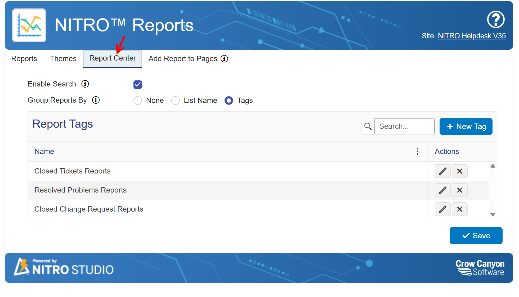
Task: Open the NITRO Helpdesk V35 site link
Action: pos(472,36)
